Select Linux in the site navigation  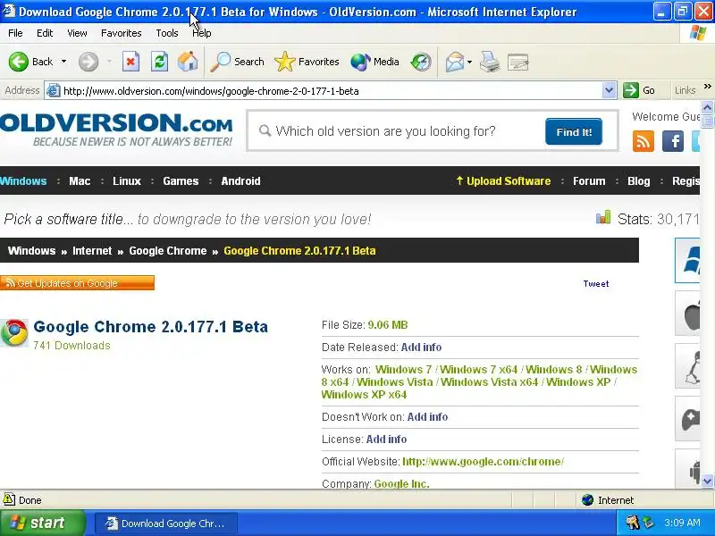pos(127,181)
